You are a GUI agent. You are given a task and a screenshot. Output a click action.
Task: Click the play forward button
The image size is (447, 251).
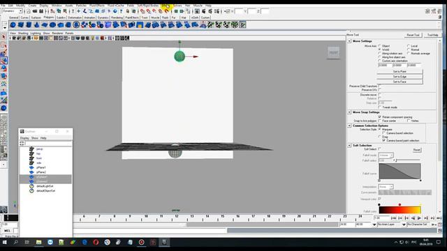point(419,218)
